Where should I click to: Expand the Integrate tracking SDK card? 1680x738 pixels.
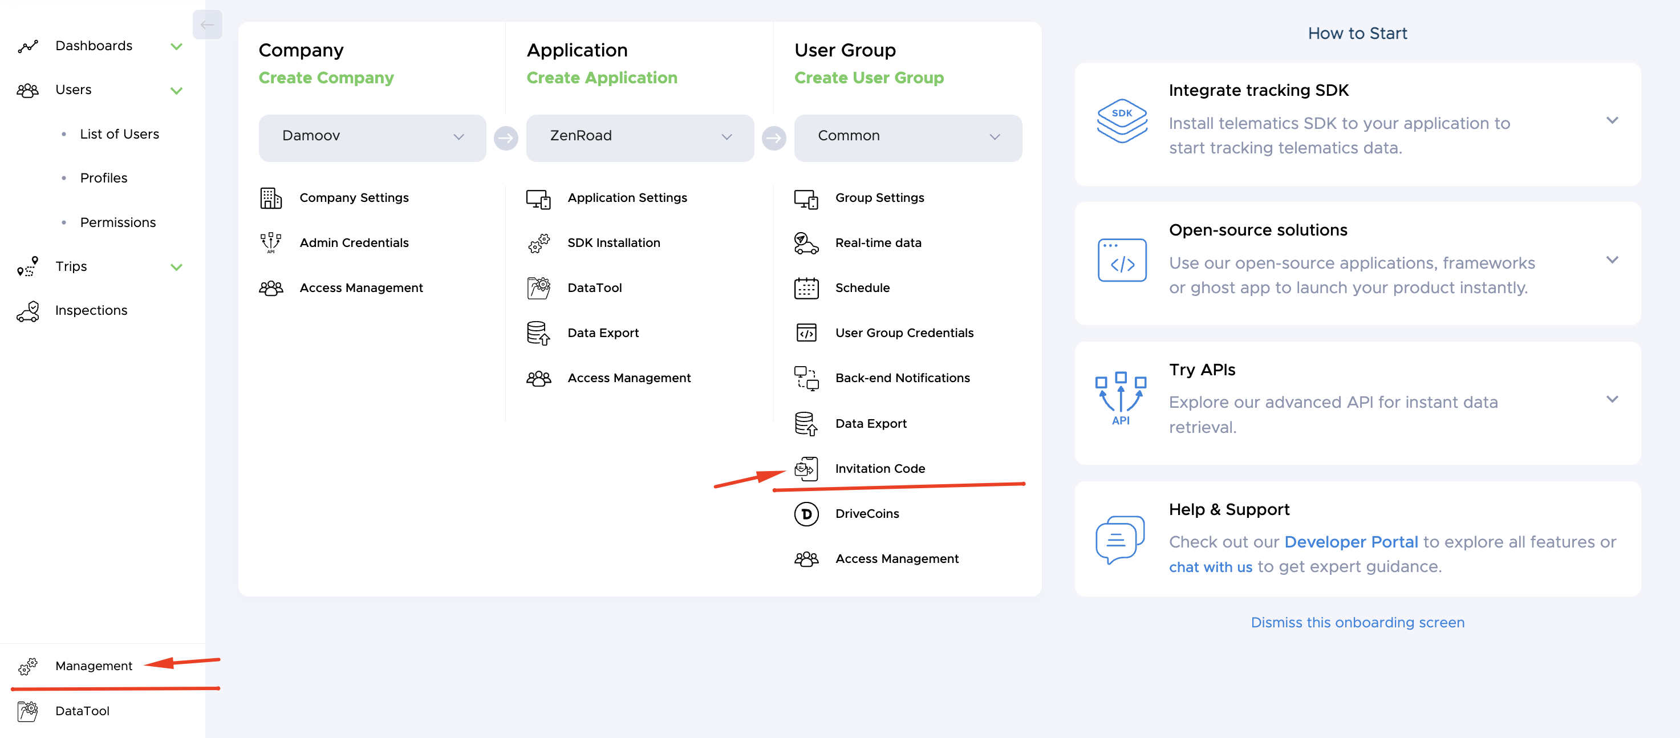1612,121
